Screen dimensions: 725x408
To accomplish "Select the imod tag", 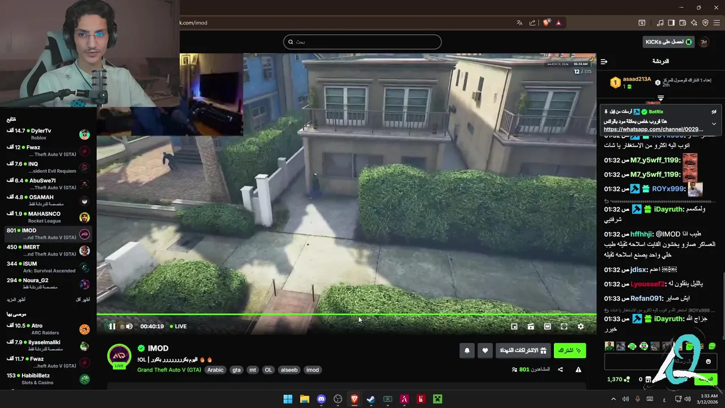I will click(313, 370).
